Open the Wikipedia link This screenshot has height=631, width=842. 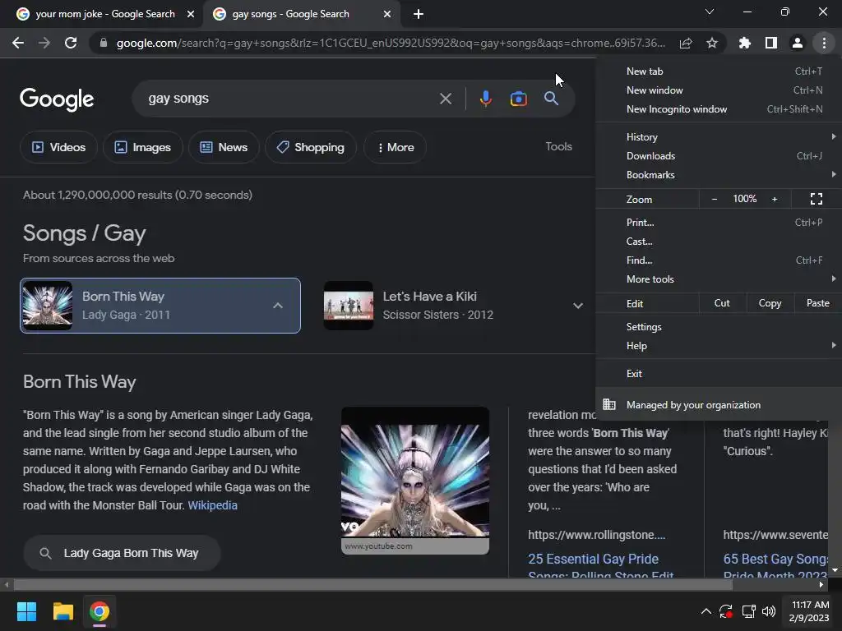click(x=213, y=505)
